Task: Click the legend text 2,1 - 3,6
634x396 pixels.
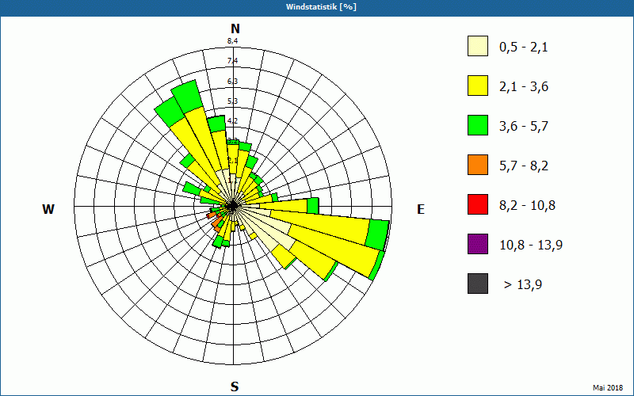Action: point(524,87)
